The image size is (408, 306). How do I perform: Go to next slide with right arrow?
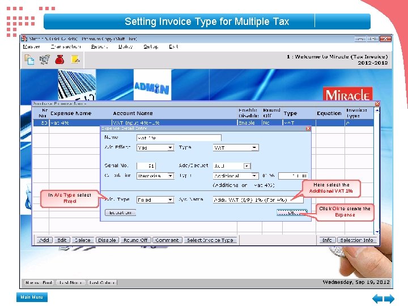(x=389, y=299)
